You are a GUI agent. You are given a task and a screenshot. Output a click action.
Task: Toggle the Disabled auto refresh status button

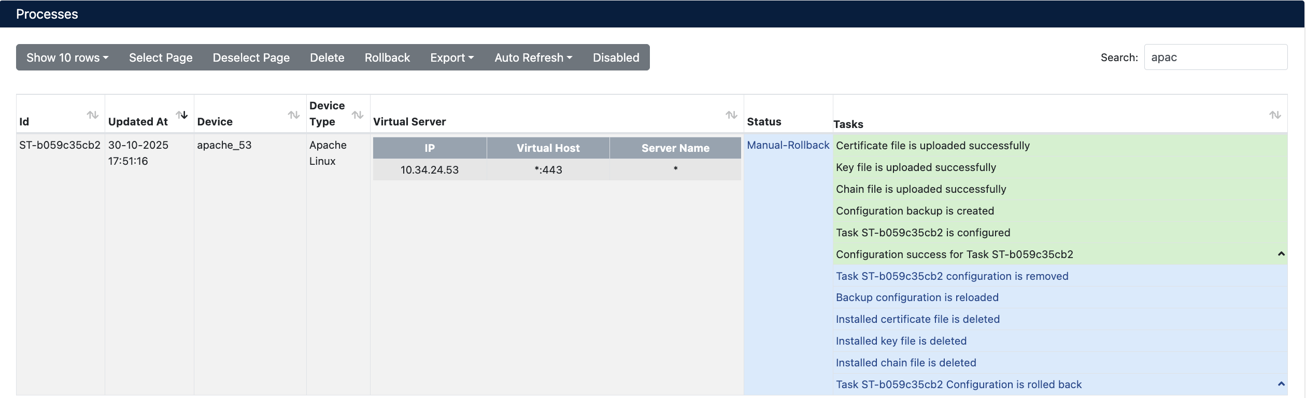coord(616,58)
